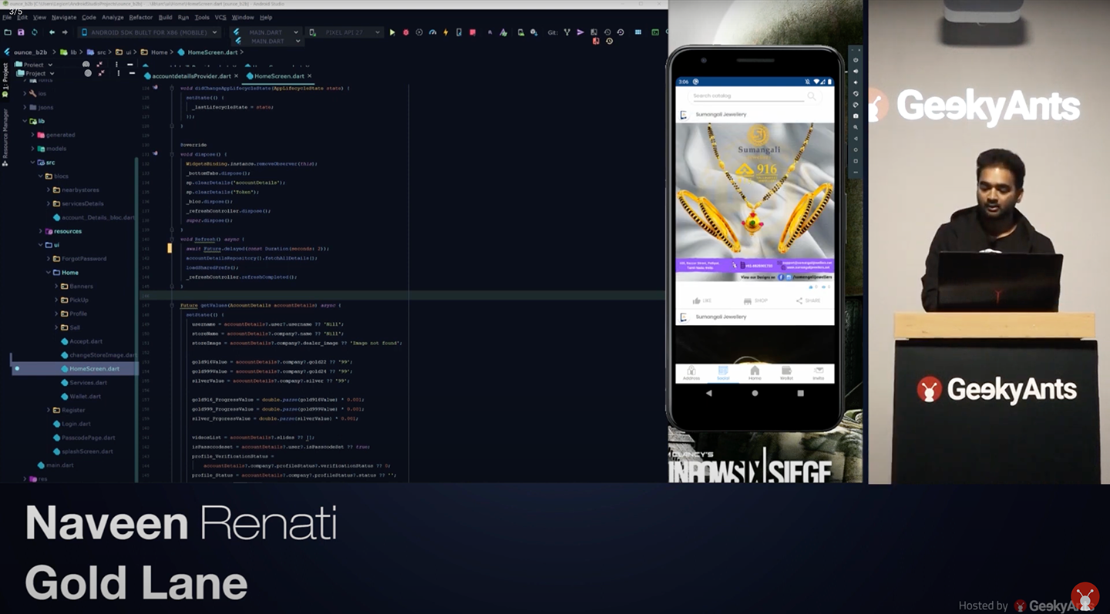Expand the Banners folder in project tree
This screenshot has height=614, width=1110.
(56, 287)
